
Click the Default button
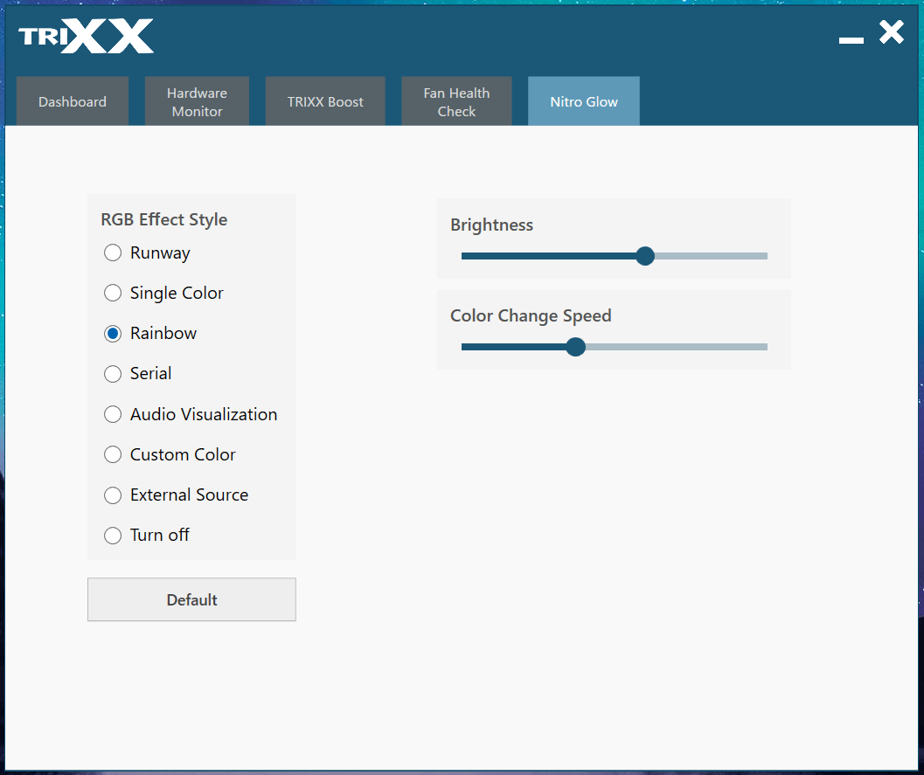pyautogui.click(x=191, y=599)
